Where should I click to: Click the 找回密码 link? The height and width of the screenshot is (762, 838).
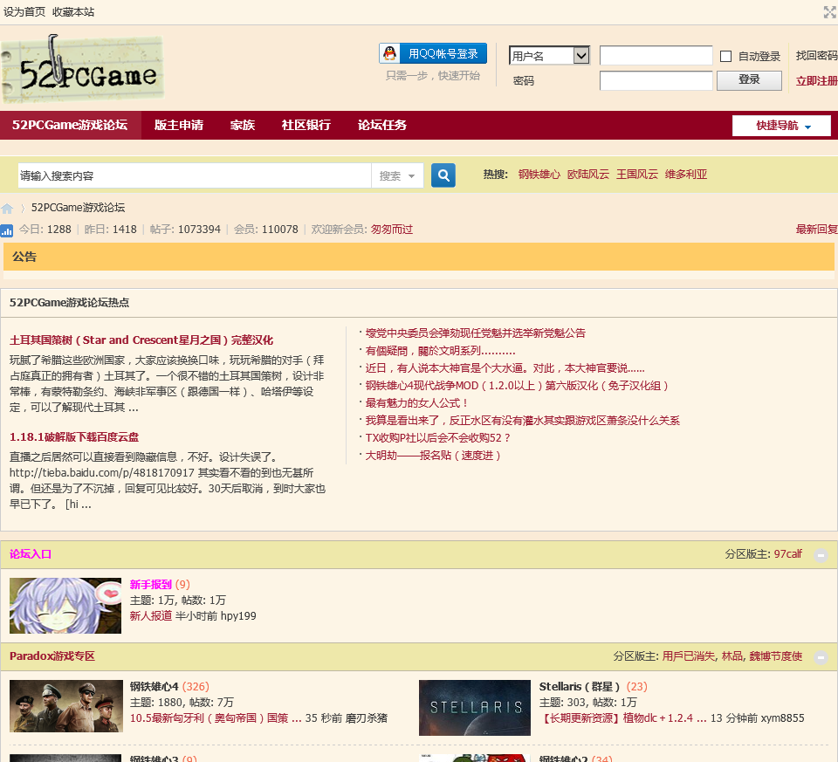pyautogui.click(x=817, y=56)
